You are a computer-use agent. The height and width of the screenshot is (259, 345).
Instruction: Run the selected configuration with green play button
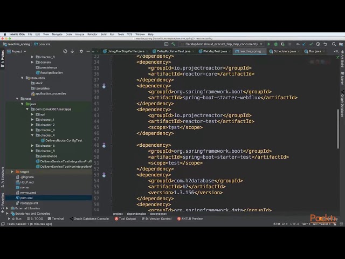[x=268, y=44]
